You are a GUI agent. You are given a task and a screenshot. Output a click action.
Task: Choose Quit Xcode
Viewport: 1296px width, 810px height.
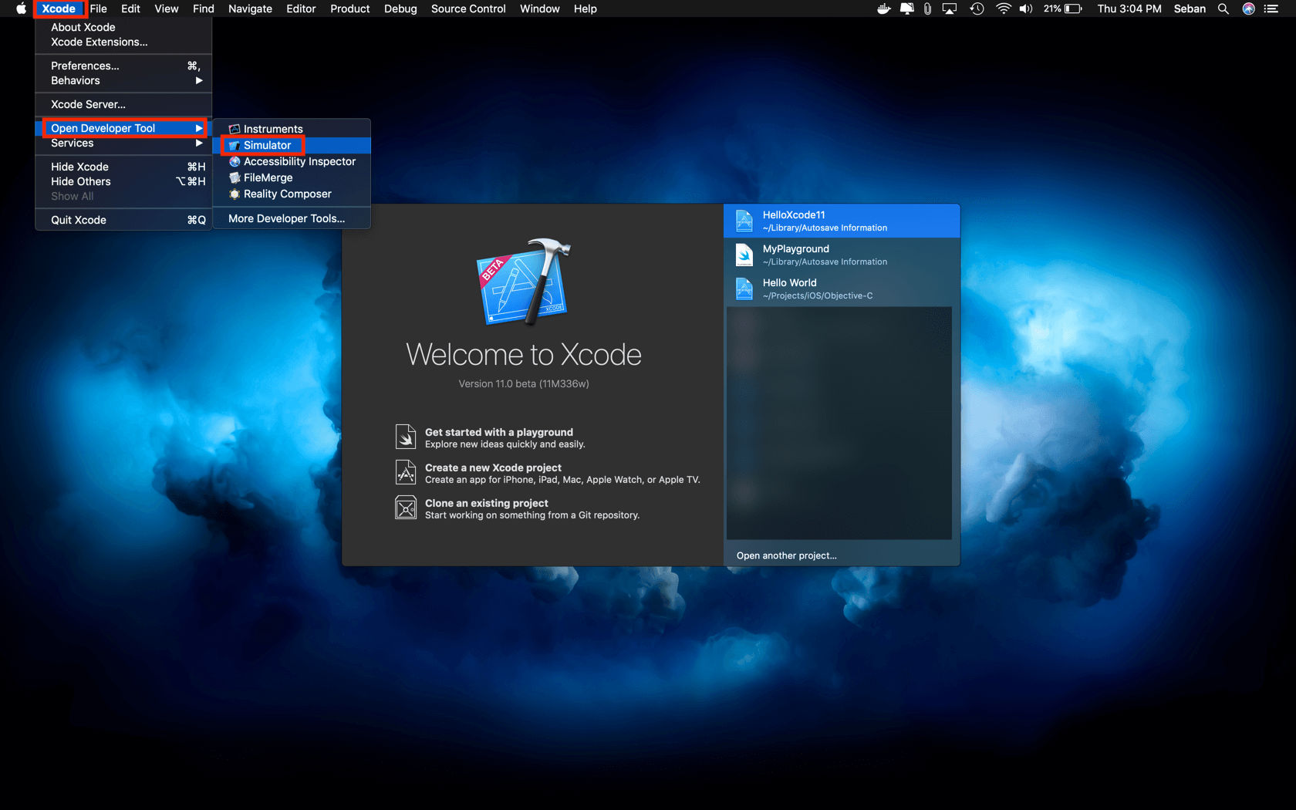(x=123, y=220)
